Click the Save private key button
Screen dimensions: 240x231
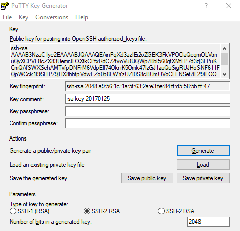point(203,178)
